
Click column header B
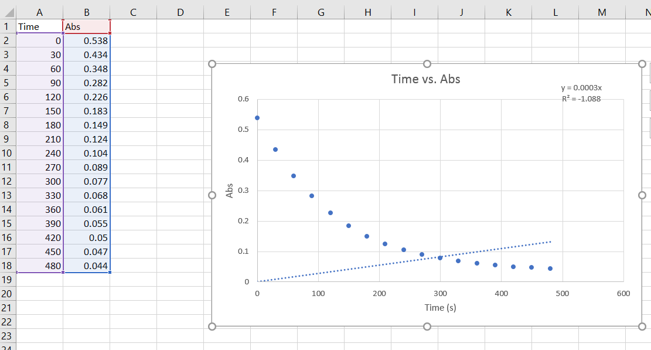[87, 11]
